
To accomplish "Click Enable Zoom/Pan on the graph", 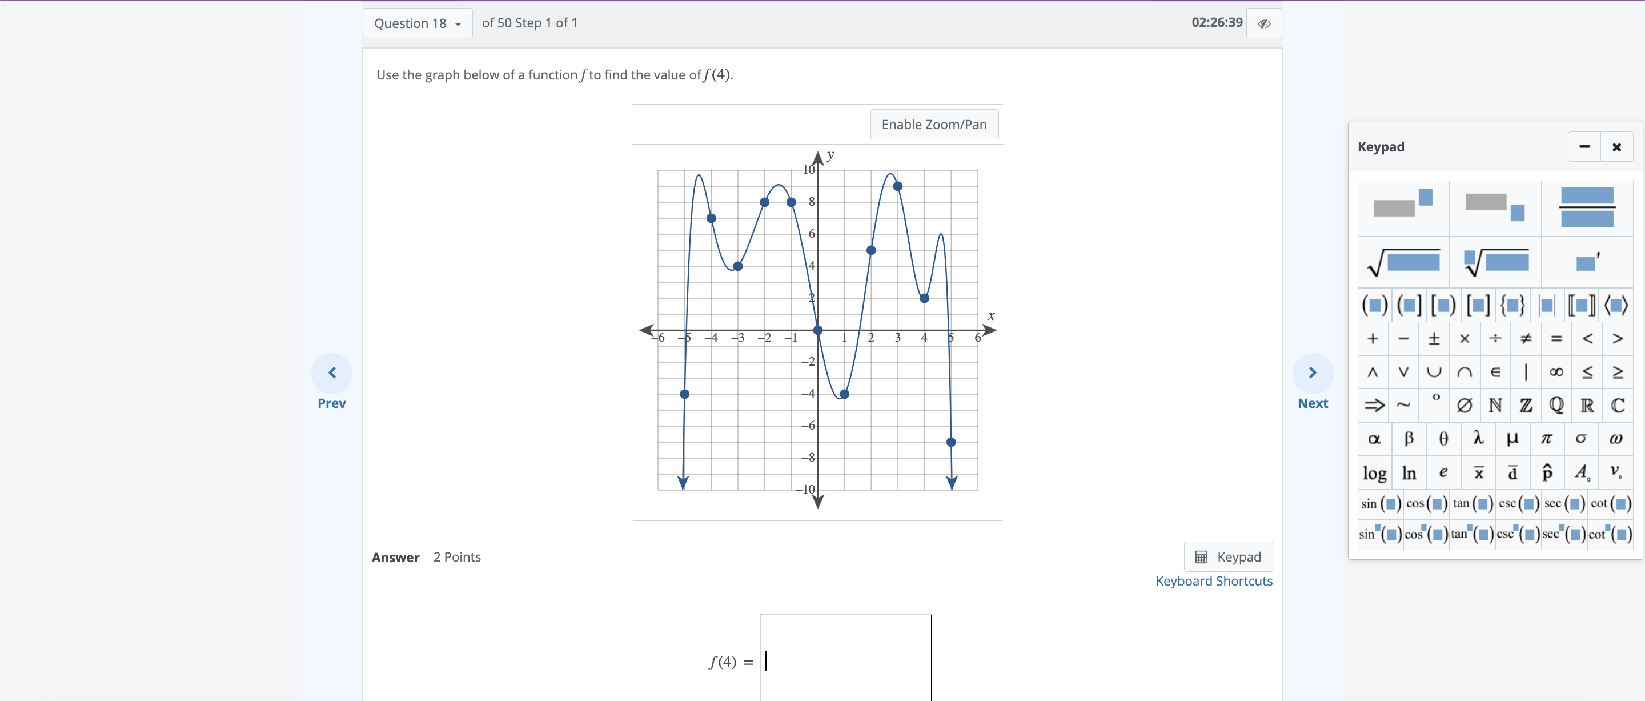I will pyautogui.click(x=934, y=124).
